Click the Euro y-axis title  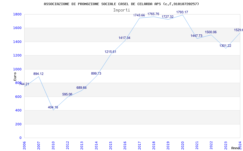(15, 77)
